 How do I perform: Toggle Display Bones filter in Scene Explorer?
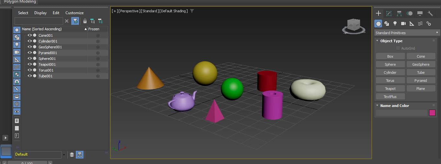[17, 89]
